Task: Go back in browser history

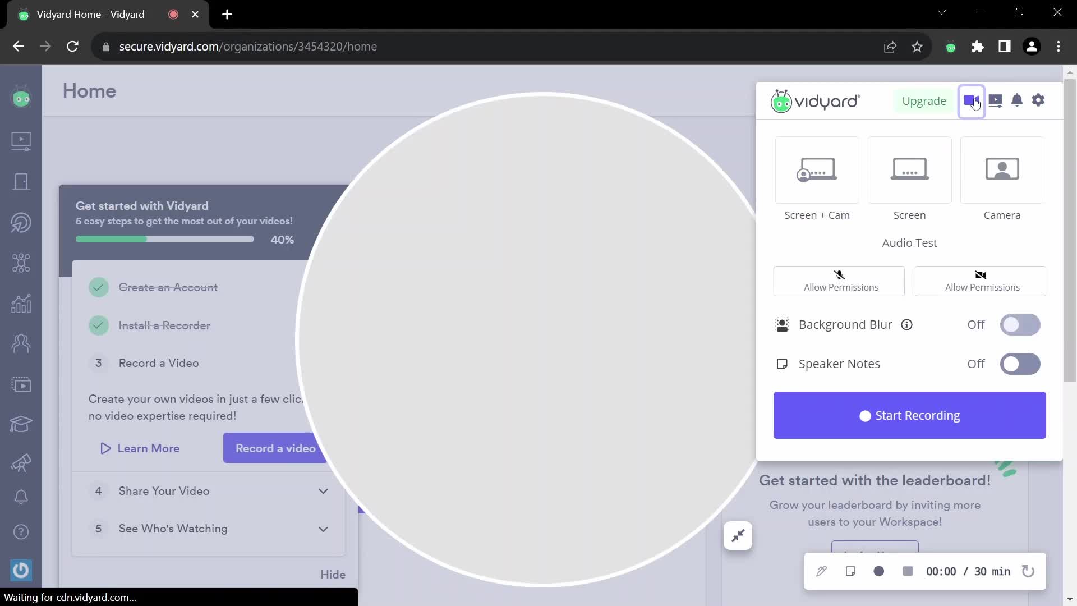Action: 19,47
